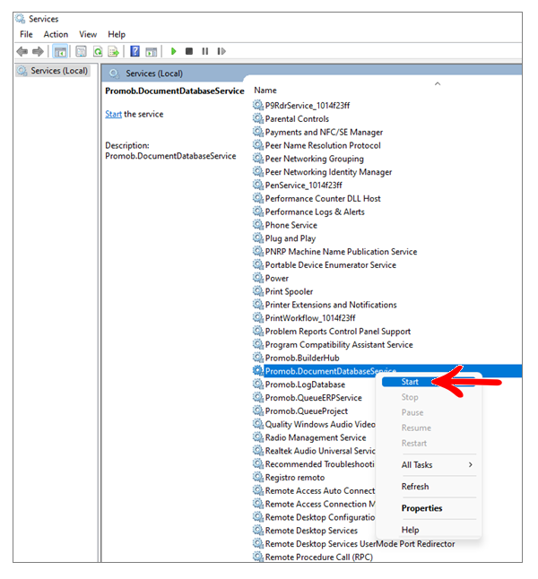Click the Stop Service toolbar button
Screen dimensions: 538x579
pyautogui.click(x=189, y=51)
